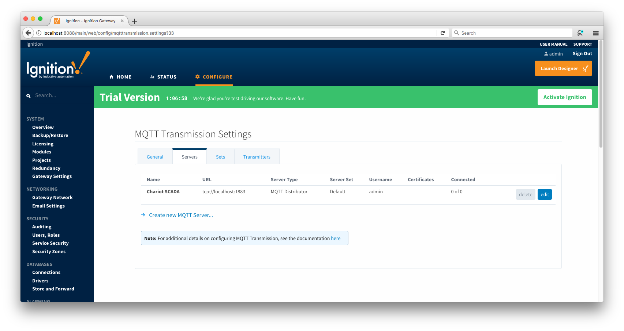Open a new browser tab with plus
624x331 pixels.
134,21
